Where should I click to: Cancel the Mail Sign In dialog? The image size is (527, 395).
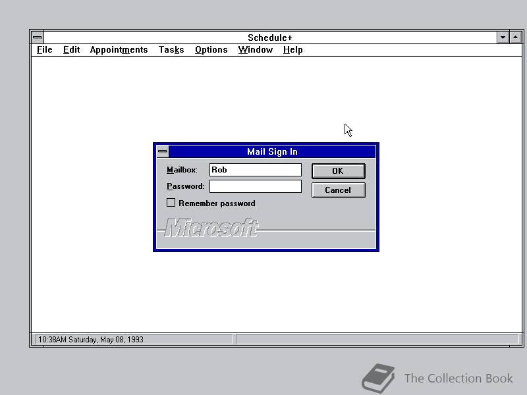(x=338, y=190)
